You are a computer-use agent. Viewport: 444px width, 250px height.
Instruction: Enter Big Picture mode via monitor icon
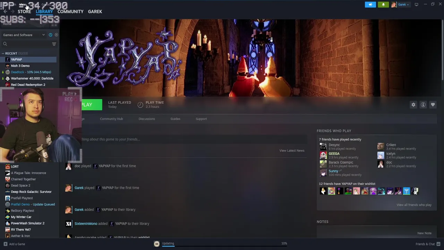point(416,5)
